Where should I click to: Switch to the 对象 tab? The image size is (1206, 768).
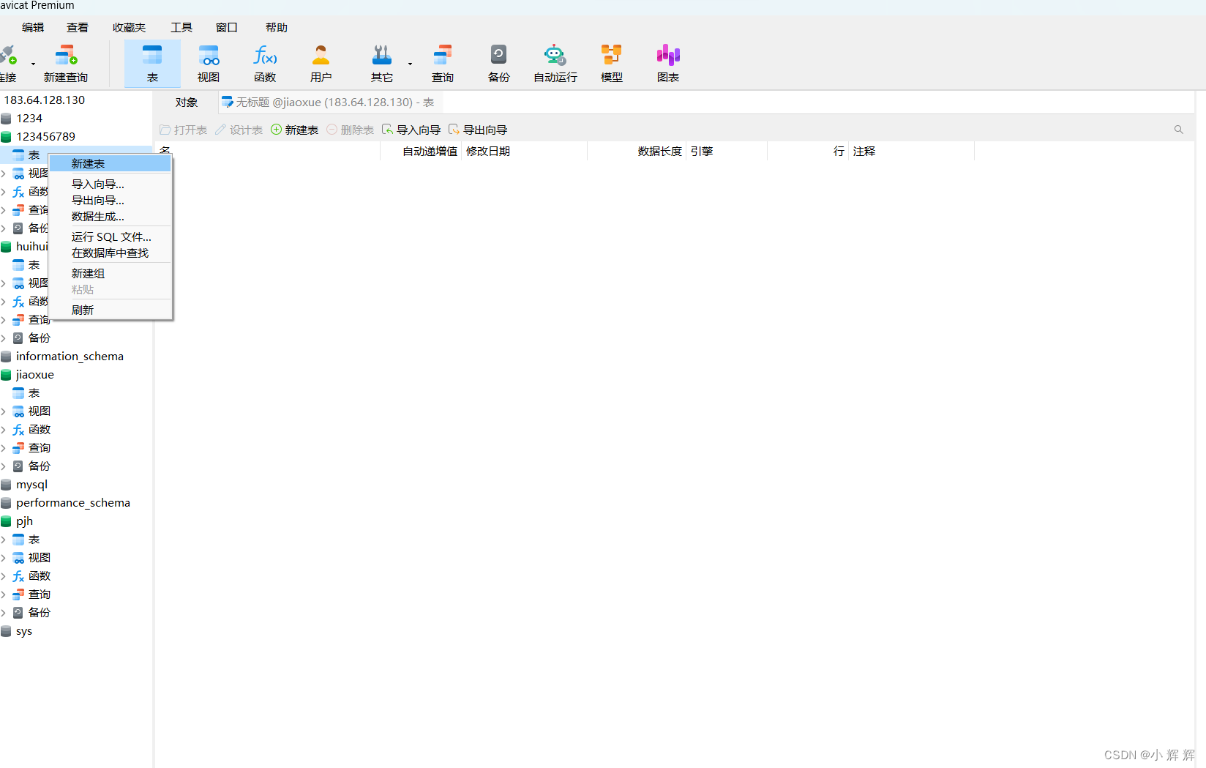coord(187,102)
